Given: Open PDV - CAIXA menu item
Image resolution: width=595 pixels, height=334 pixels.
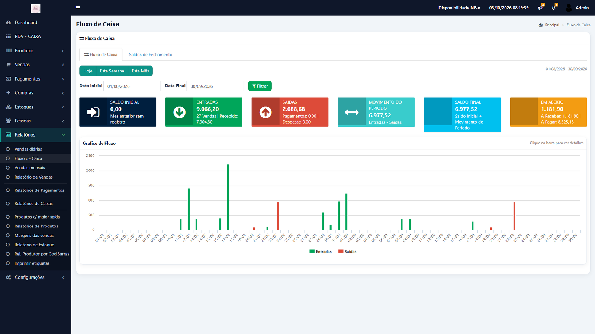Looking at the screenshot, I should point(35,36).
